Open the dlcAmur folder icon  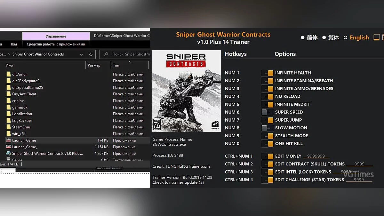pyautogui.click(x=8, y=74)
